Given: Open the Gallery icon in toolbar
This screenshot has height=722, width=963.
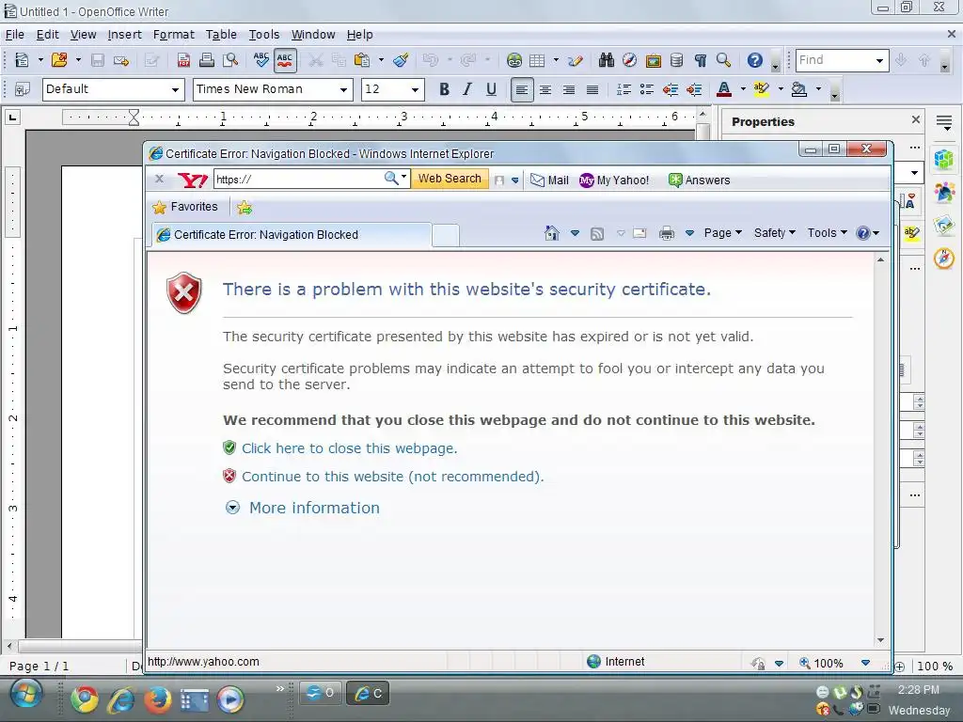Looking at the screenshot, I should tap(653, 60).
